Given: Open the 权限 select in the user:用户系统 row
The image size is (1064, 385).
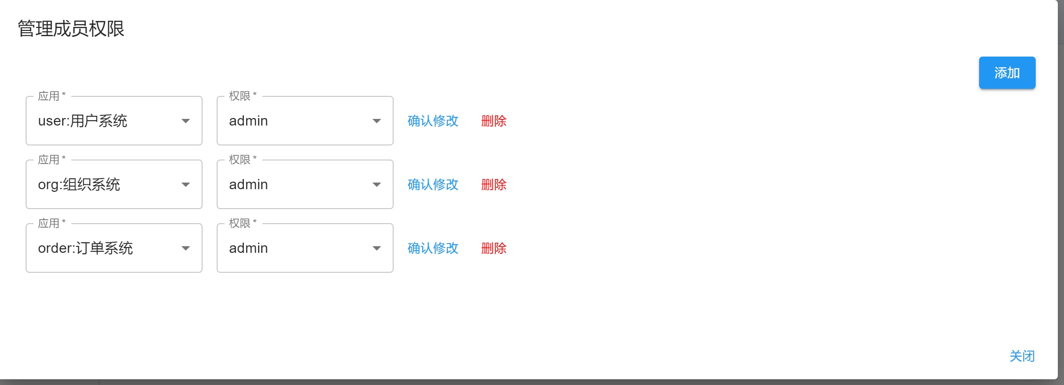Looking at the screenshot, I should 305,121.
